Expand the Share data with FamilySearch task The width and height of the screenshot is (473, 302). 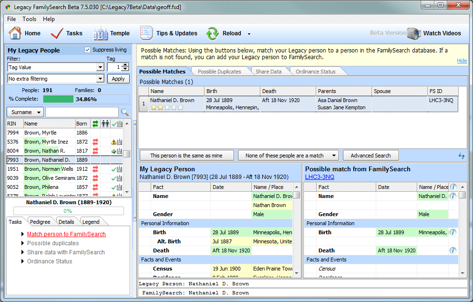[22, 252]
